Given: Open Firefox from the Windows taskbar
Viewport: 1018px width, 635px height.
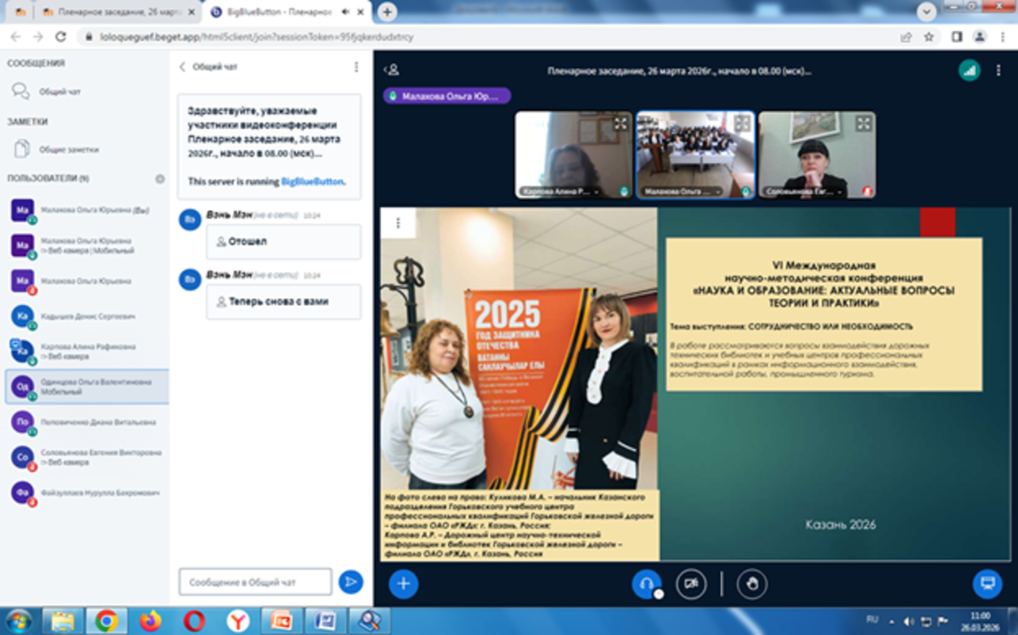Looking at the screenshot, I should [x=150, y=620].
